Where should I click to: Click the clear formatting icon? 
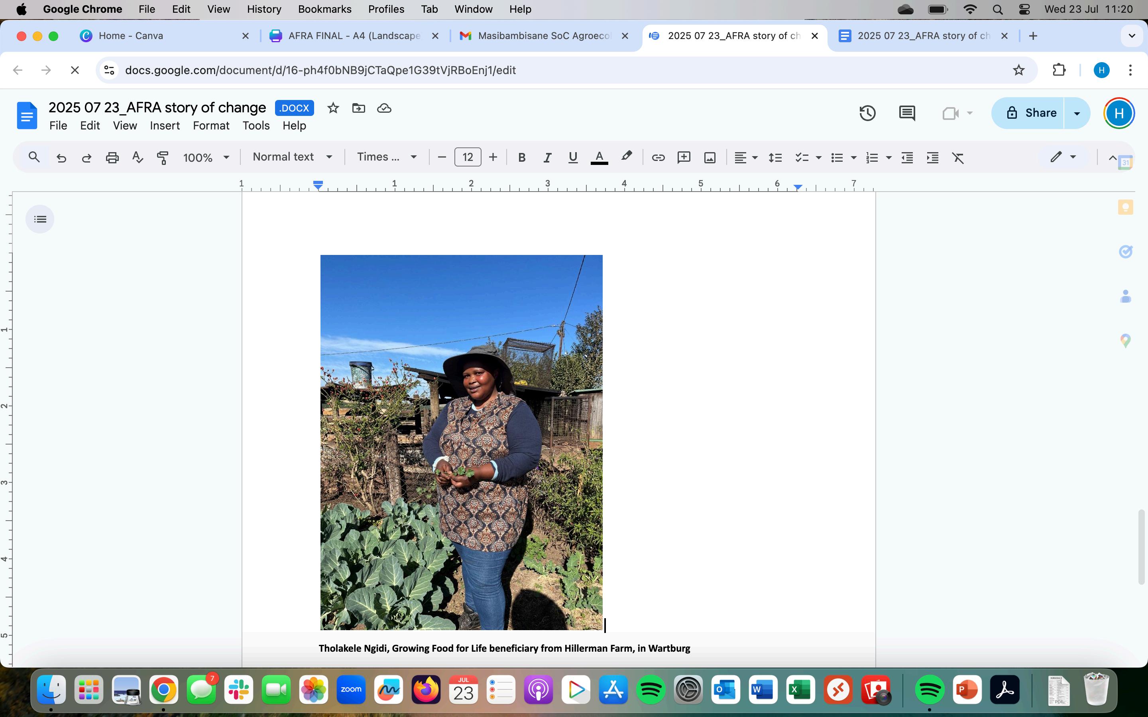(958, 157)
